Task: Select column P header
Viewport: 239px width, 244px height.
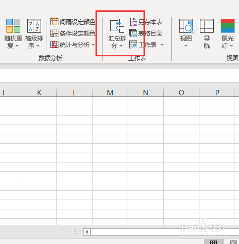Action: pyautogui.click(x=217, y=92)
